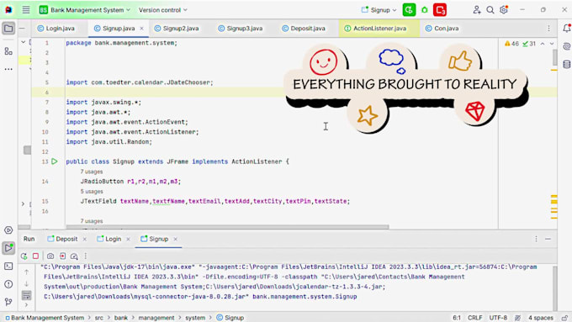This screenshot has width=572, height=322.
Task: Click the 7 usages hint above JRadioButton
Action: (91, 172)
